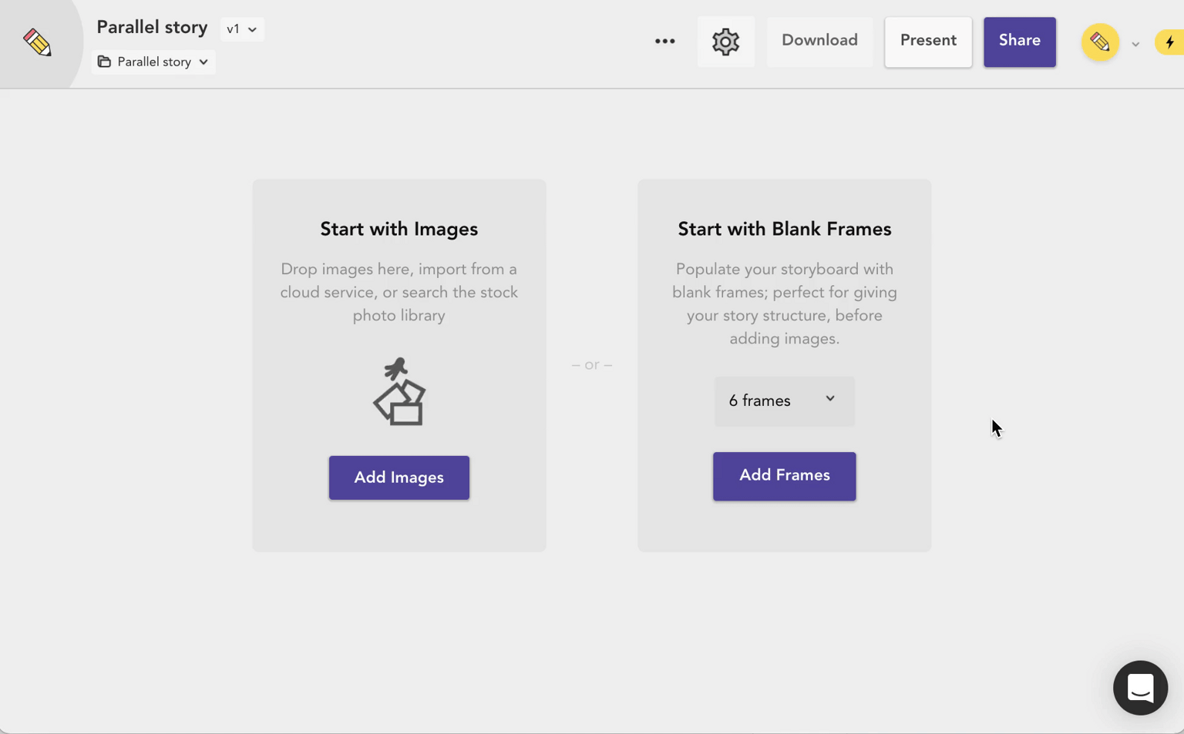
Task: Click the Download menu item
Action: pos(819,41)
